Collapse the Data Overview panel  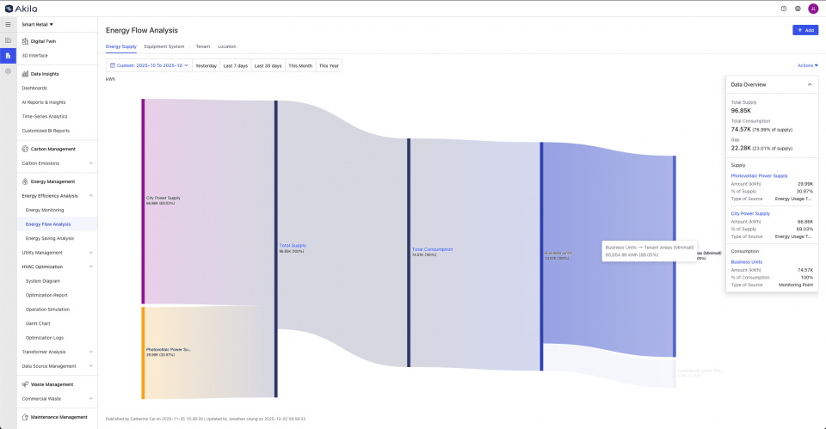809,84
